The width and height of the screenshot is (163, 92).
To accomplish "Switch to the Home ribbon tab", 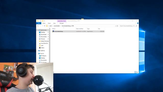I will [44, 23].
